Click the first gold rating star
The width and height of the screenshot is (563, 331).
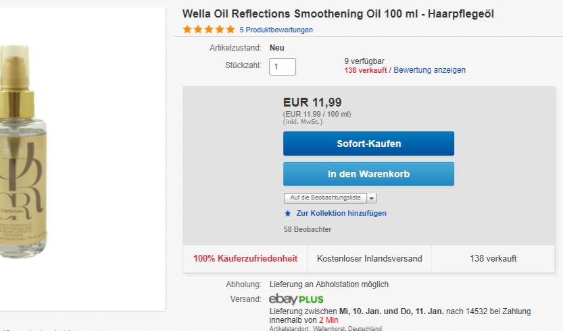(187, 30)
